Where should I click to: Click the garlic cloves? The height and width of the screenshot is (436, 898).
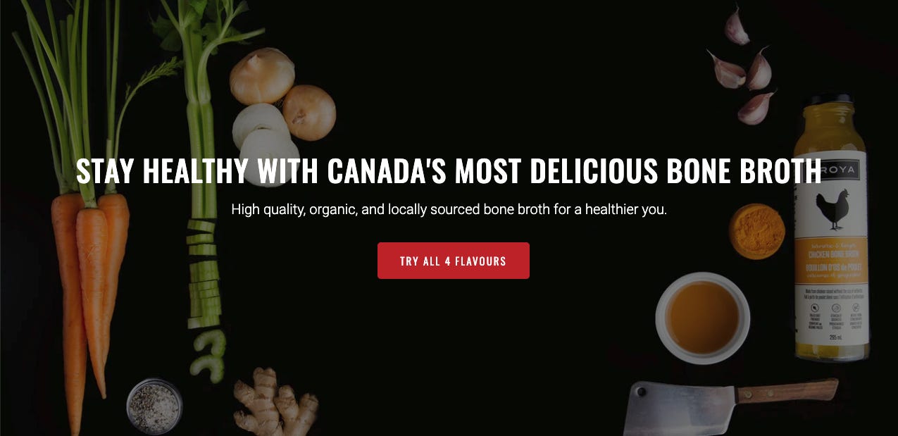coord(742,67)
